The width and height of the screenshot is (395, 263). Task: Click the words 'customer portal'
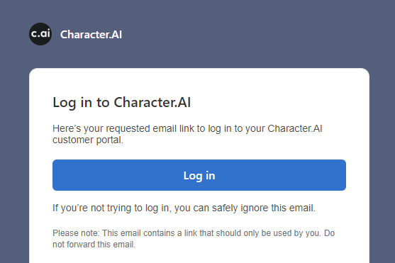click(87, 140)
